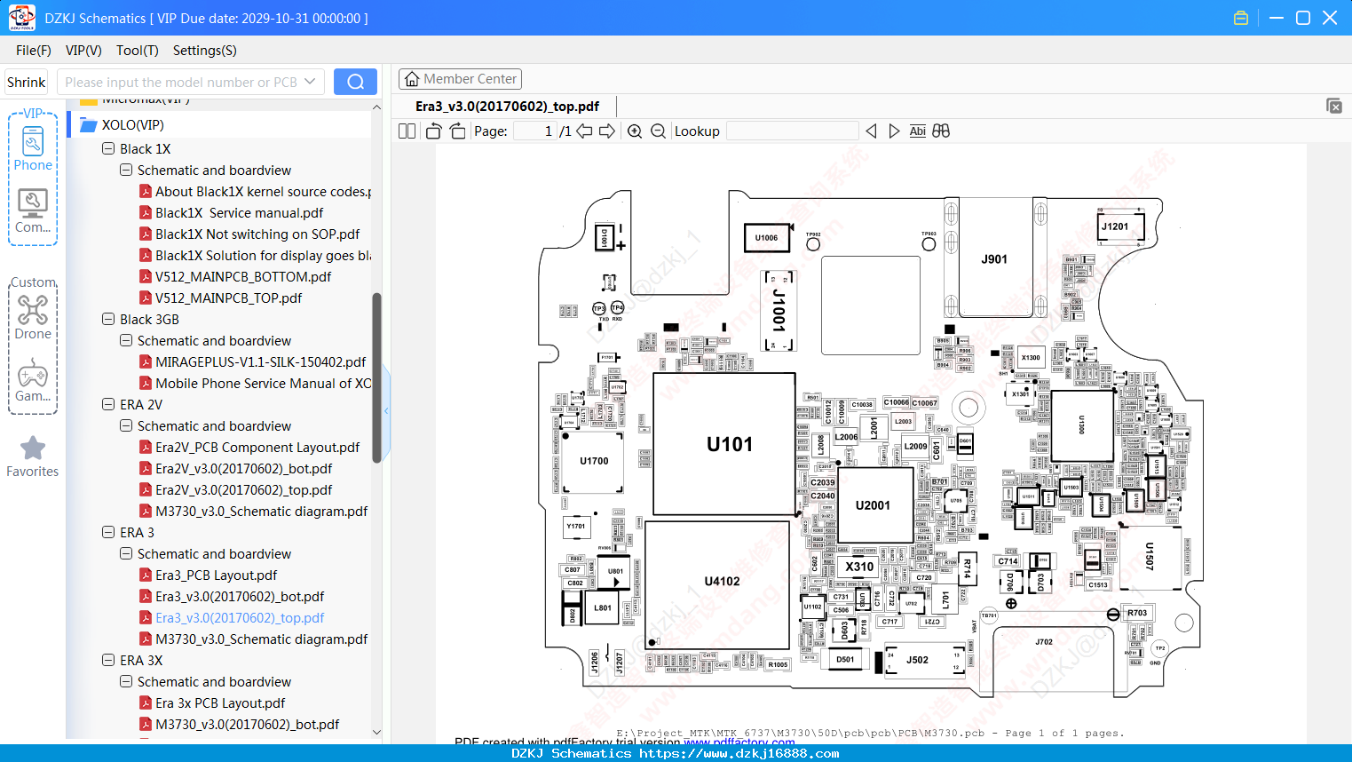This screenshot has width=1352, height=762.
Task: Collapse Schematic and boardview under Black 1X
Action: pyautogui.click(x=126, y=171)
